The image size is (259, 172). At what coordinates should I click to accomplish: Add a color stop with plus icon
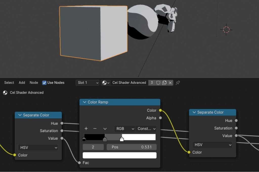86,129
